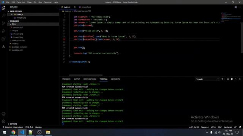Open the Run menu
243x136 pixels.
pos(40,2)
